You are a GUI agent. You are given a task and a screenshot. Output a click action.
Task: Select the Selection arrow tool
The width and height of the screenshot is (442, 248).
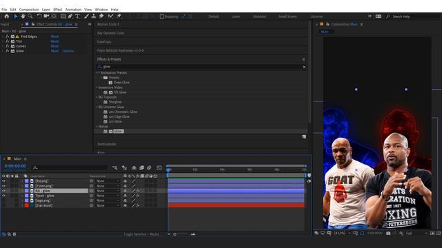pos(16,17)
